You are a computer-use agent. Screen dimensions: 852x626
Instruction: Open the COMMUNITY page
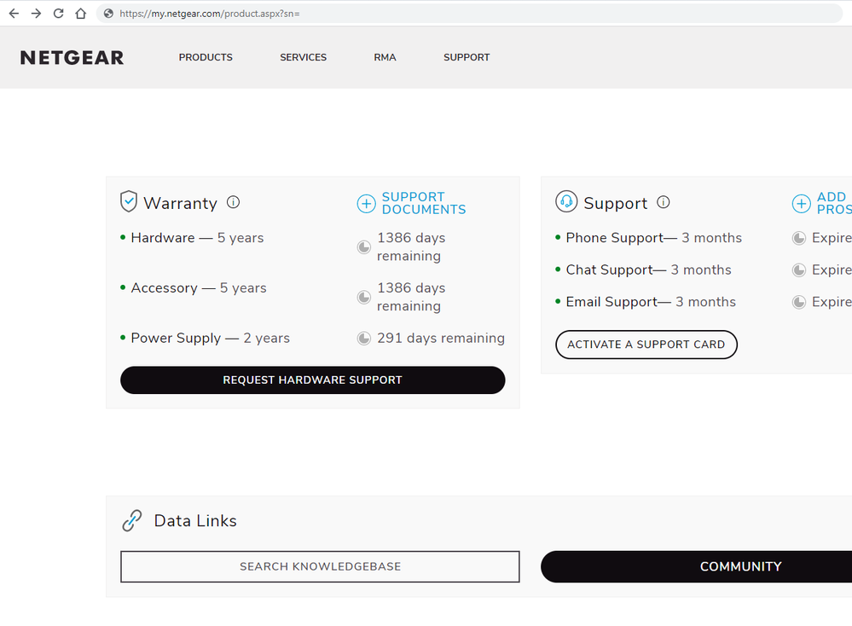click(740, 566)
